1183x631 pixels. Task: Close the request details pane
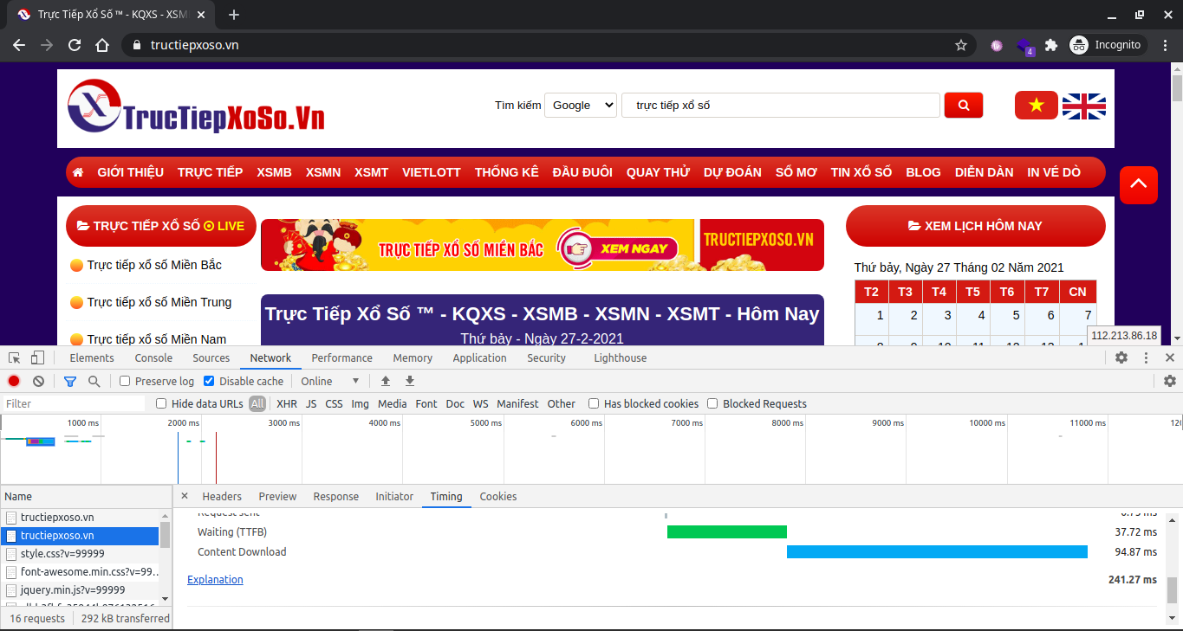[x=185, y=496]
